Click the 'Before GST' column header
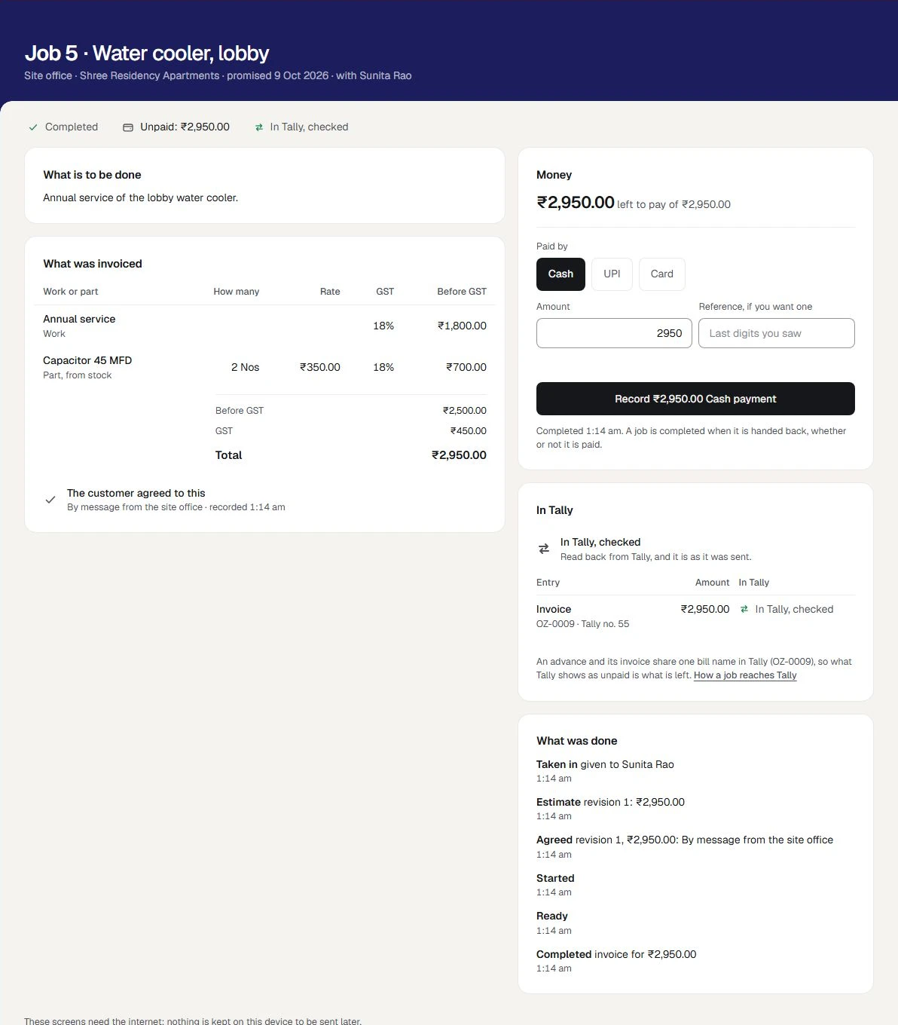 (x=462, y=292)
